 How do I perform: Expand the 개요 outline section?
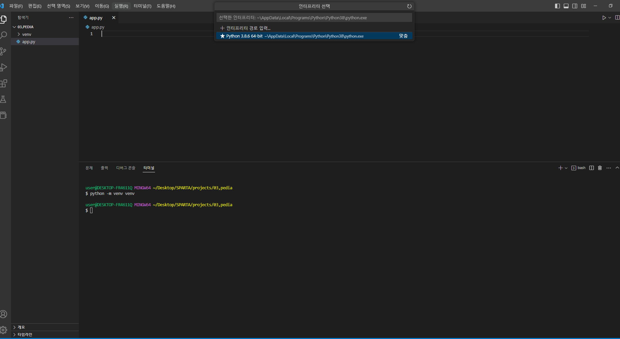tap(45, 327)
